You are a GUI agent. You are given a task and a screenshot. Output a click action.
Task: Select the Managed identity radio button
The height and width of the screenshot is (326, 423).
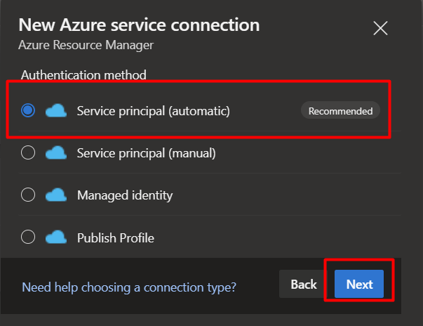[28, 195]
